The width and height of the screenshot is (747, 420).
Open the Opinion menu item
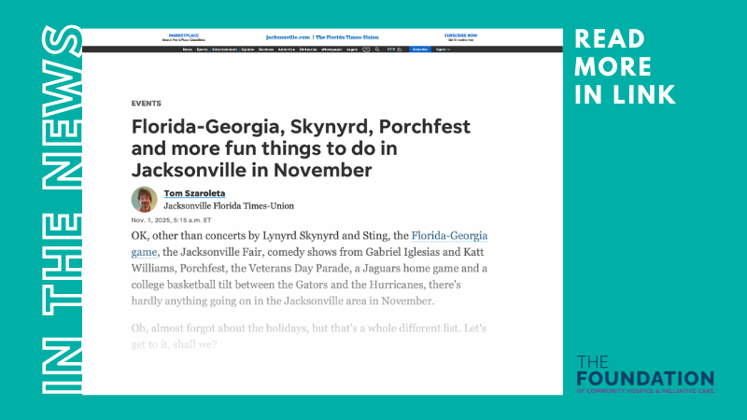click(x=247, y=49)
